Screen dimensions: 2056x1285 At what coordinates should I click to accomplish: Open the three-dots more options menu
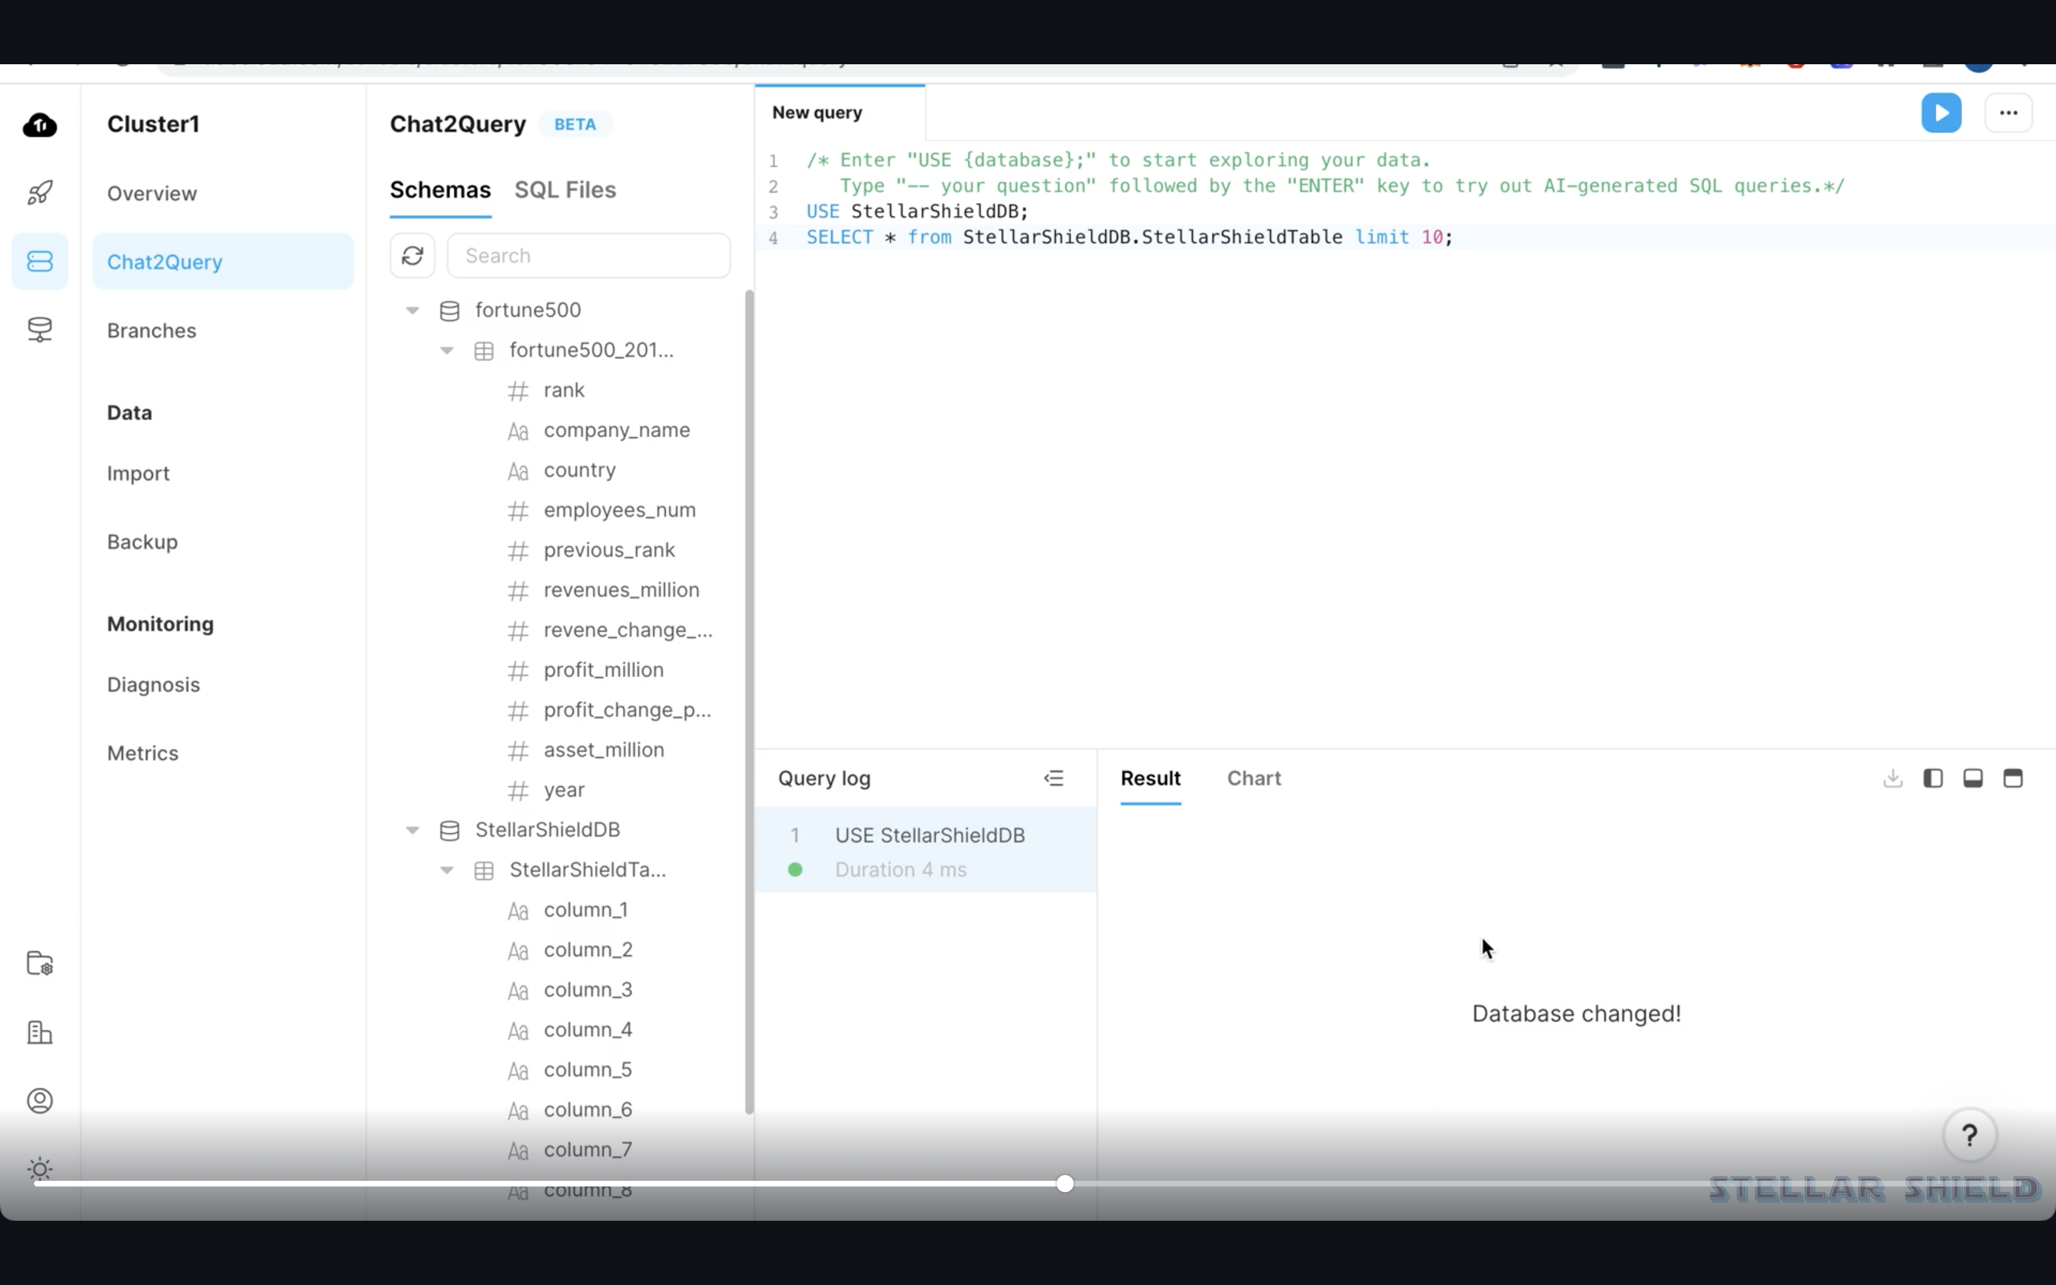pos(2007,113)
